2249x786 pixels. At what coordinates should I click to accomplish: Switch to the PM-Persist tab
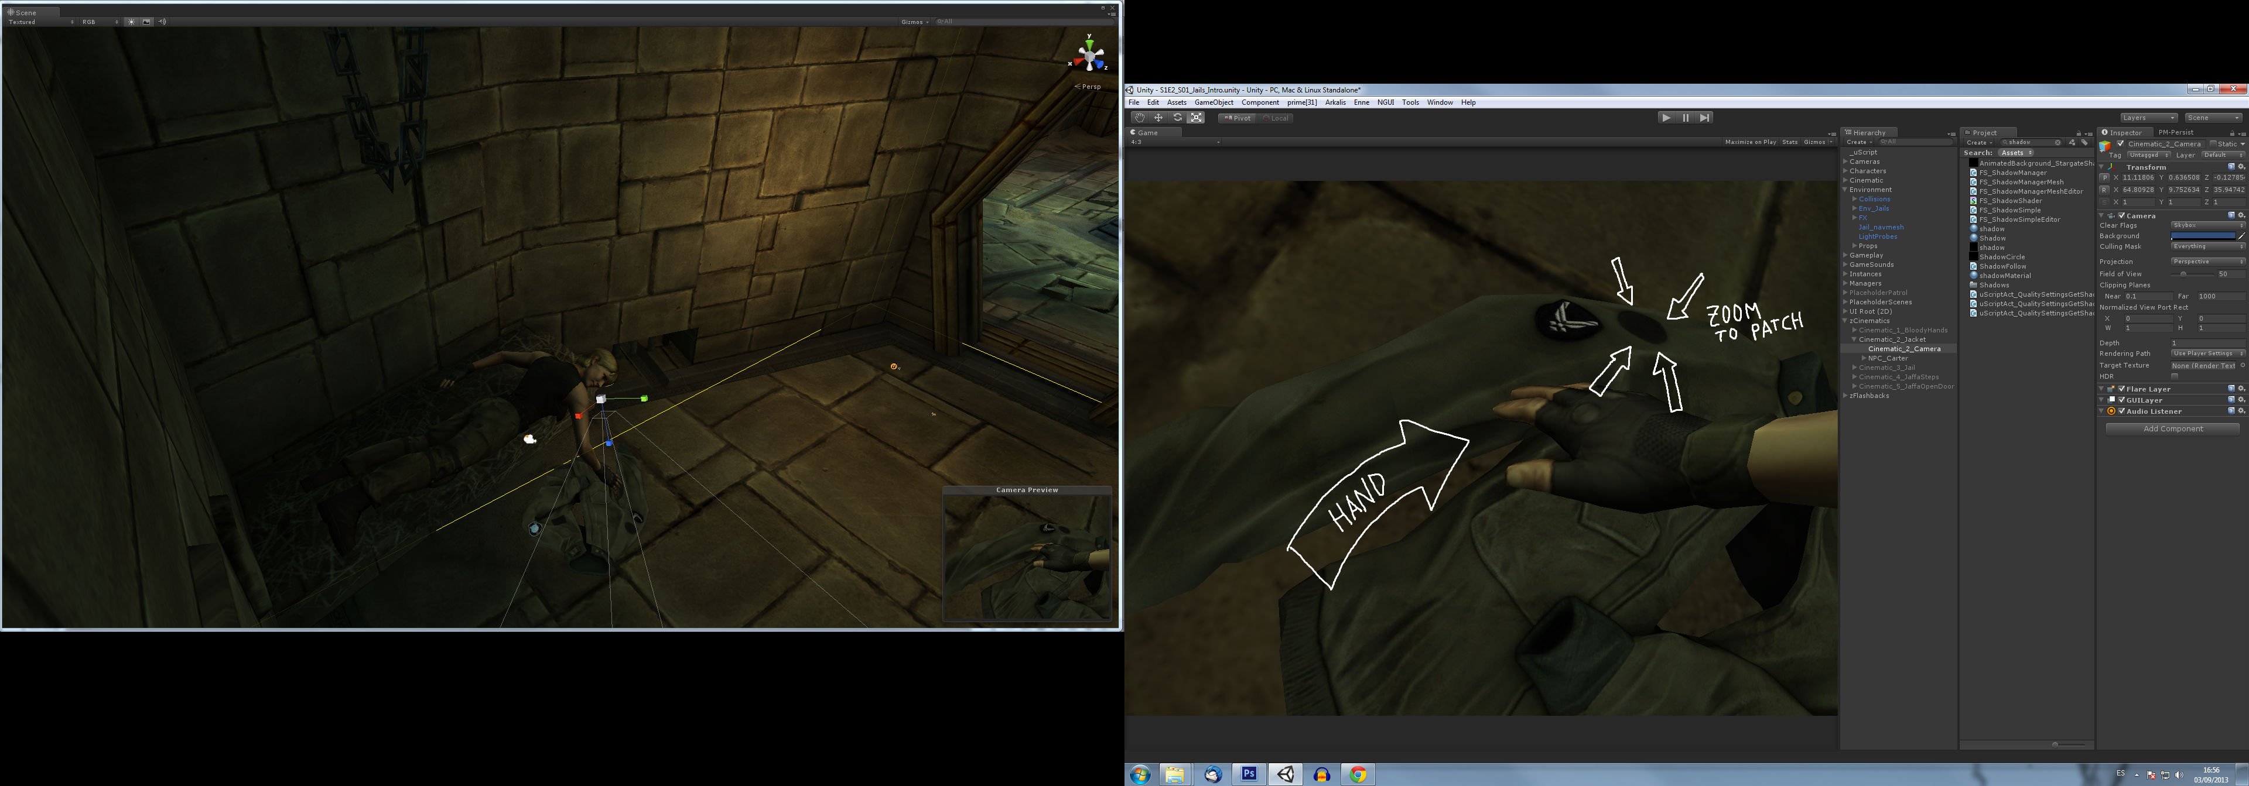(x=2176, y=133)
